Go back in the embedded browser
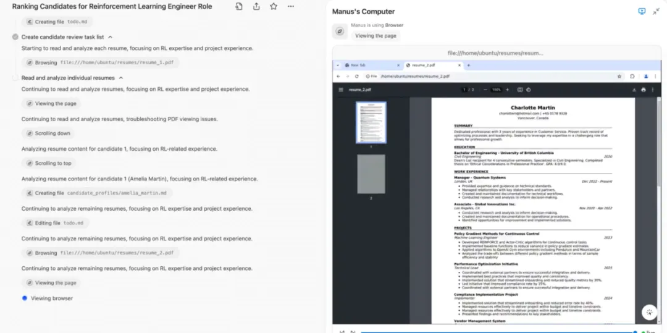Screen dimensions: 667x333 tap(338, 77)
